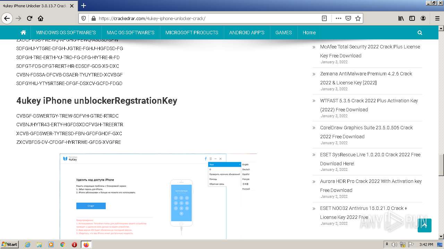Click key SDFGHJ-YTGRE-DFGH-JGTRE-FGHJ-HGFDSD-FG

(x=70, y=48)
